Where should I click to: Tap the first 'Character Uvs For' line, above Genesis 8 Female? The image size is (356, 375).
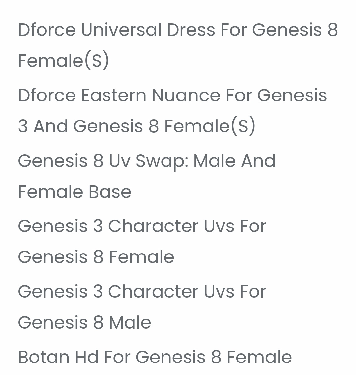pos(187,226)
